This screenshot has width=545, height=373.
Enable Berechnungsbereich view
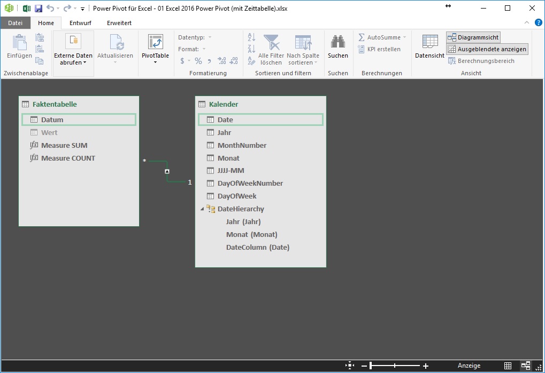(483, 61)
